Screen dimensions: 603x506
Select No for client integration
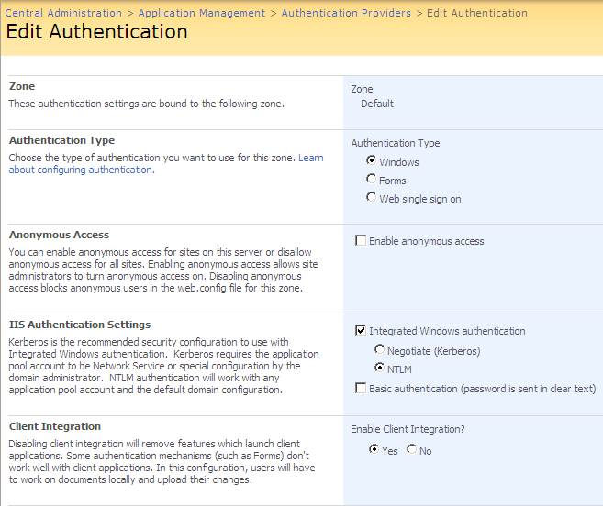[411, 449]
